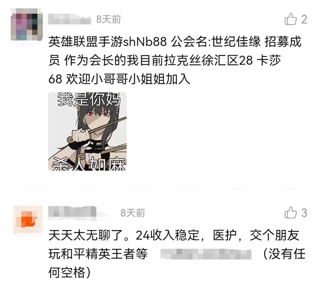The image size is (321, 285).
Task: Tap the 杀人如麻 caption on meme image
Action: pyautogui.click(x=89, y=164)
